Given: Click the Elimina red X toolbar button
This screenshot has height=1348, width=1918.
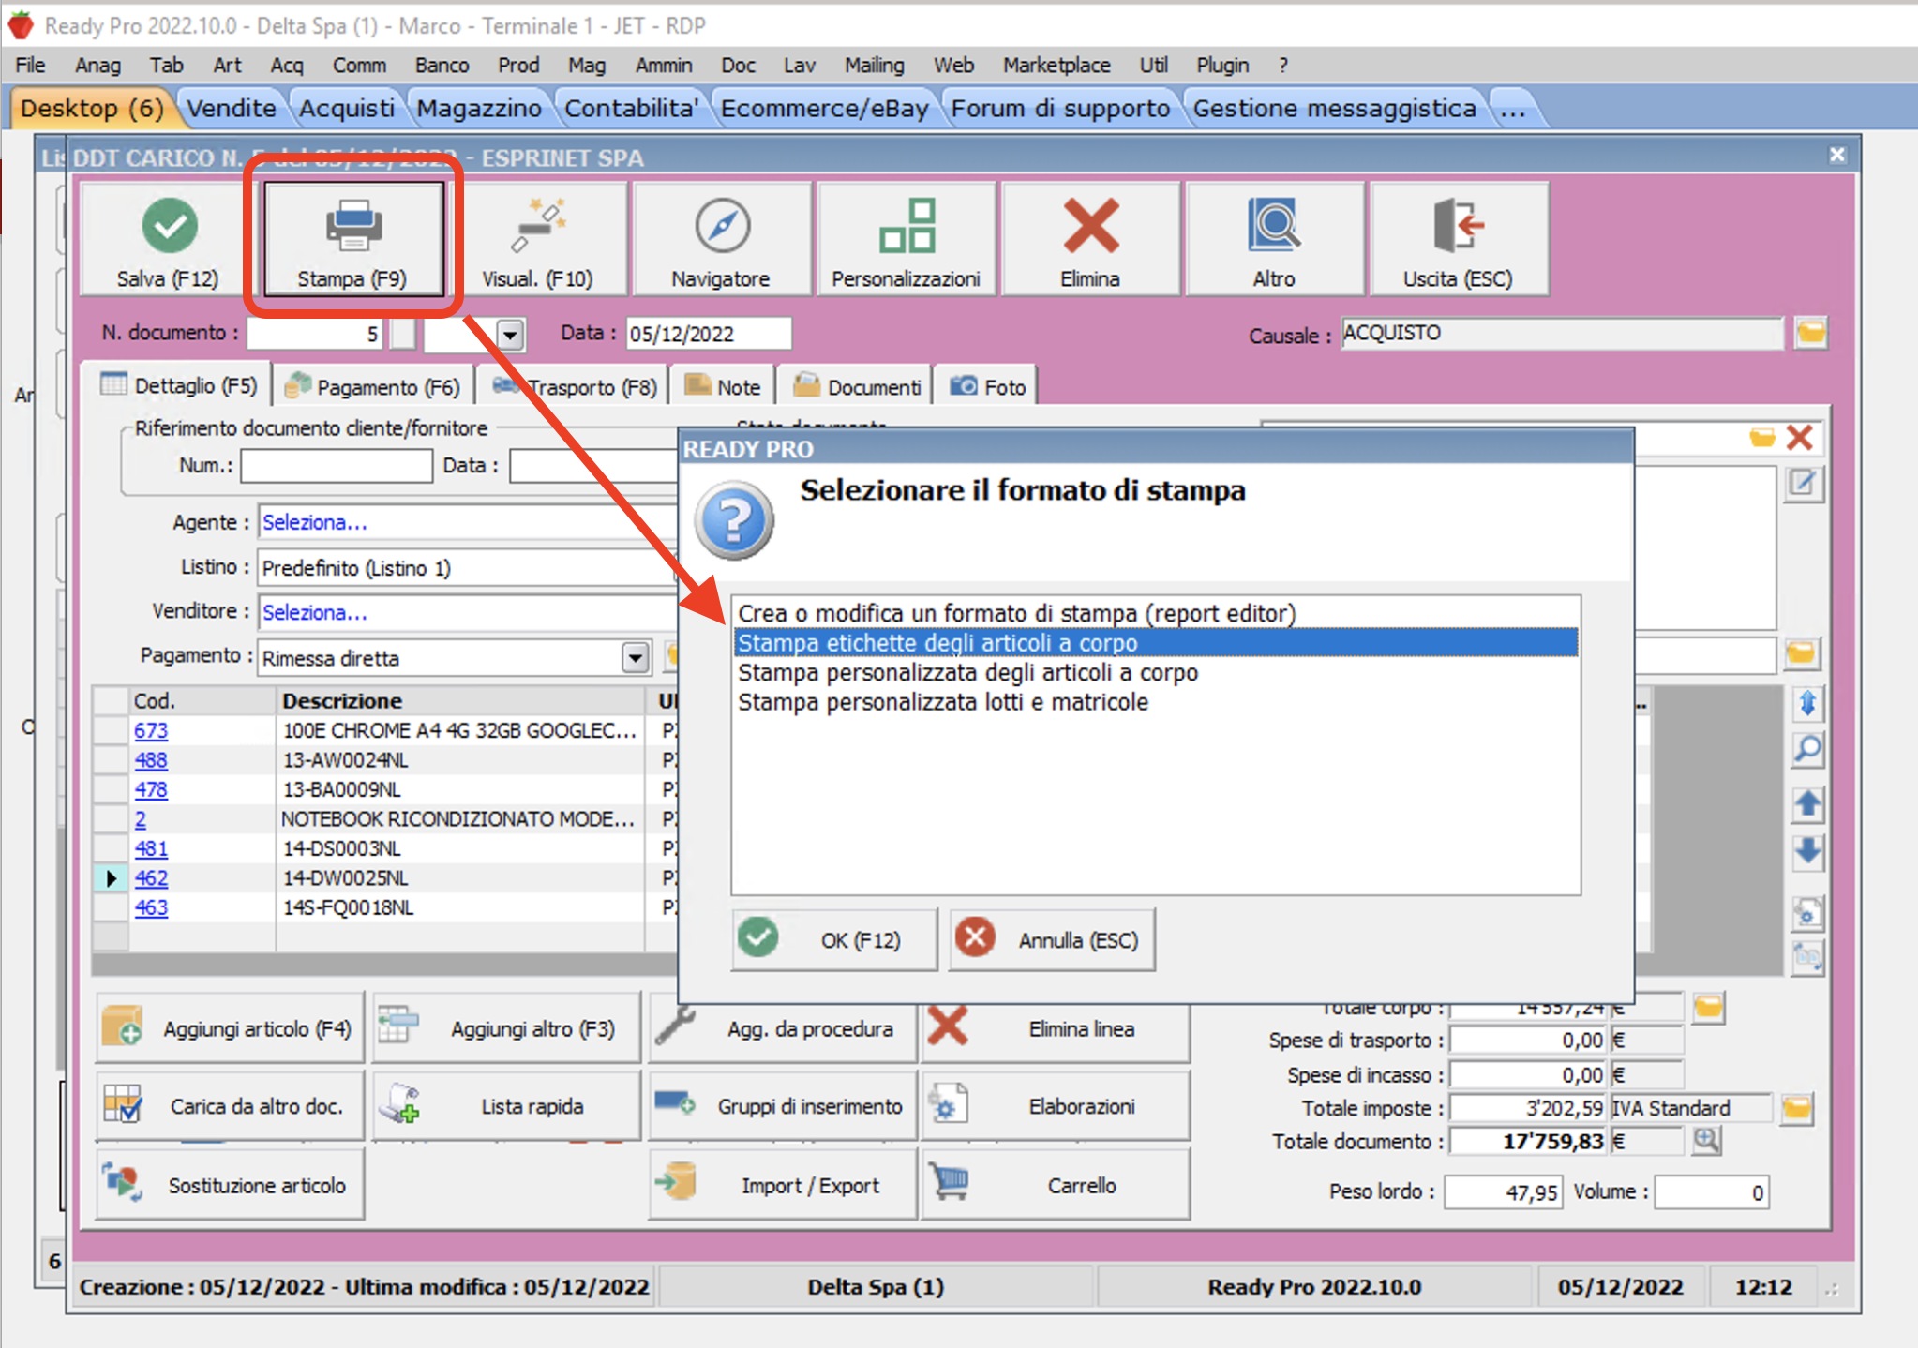Looking at the screenshot, I should point(1090,240).
